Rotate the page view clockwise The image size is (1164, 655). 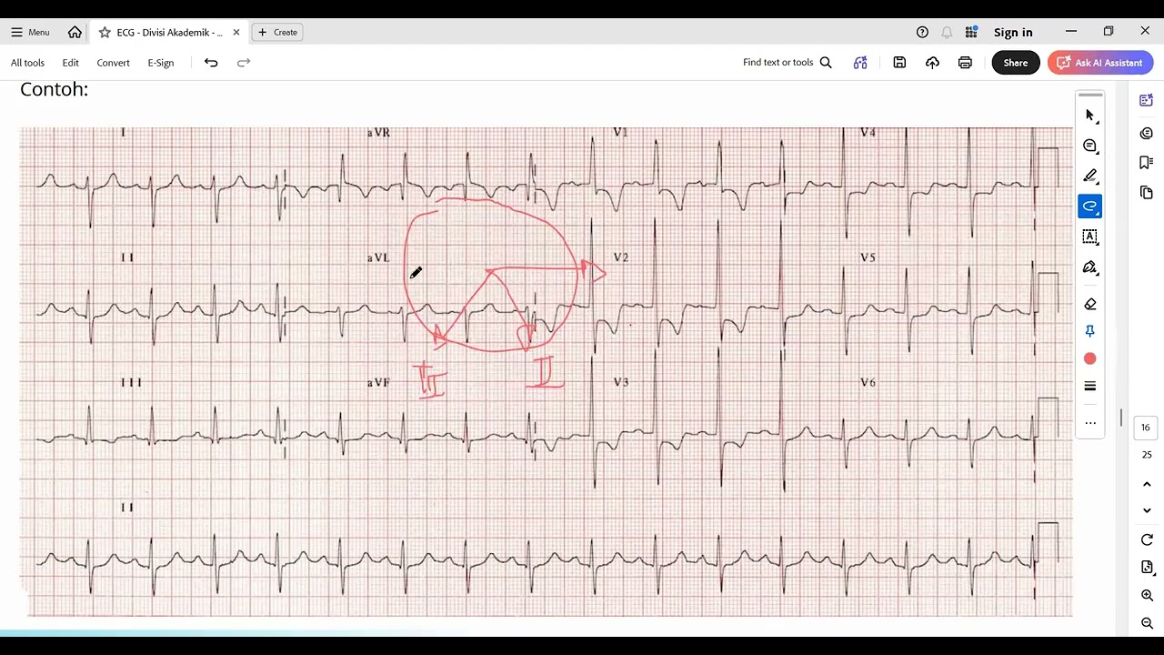coord(1147,540)
